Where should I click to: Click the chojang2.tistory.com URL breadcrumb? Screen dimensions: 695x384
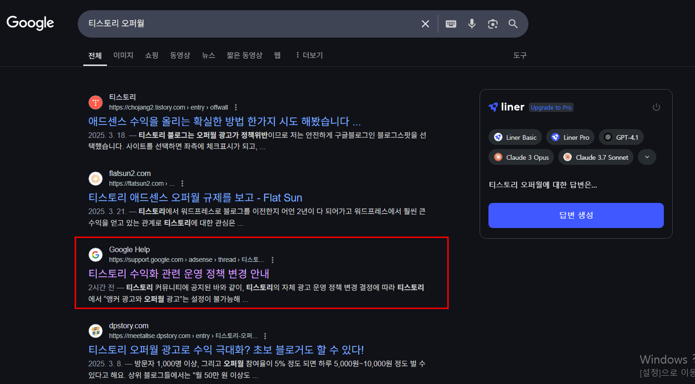168,107
